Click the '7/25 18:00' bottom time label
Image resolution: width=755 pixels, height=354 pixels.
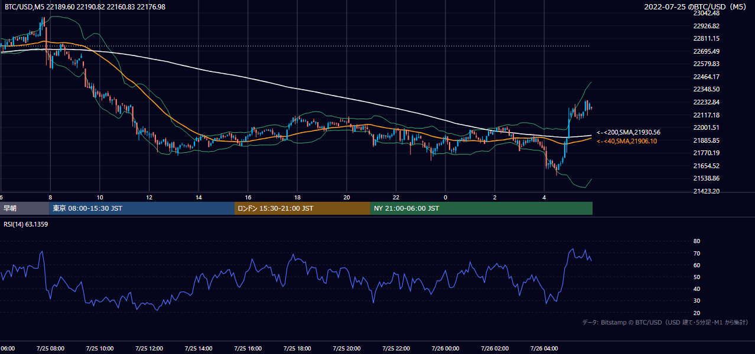tap(297, 348)
